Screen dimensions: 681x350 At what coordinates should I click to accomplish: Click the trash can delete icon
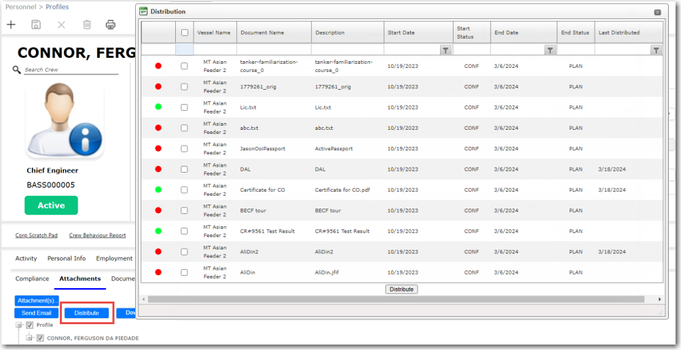pos(87,24)
